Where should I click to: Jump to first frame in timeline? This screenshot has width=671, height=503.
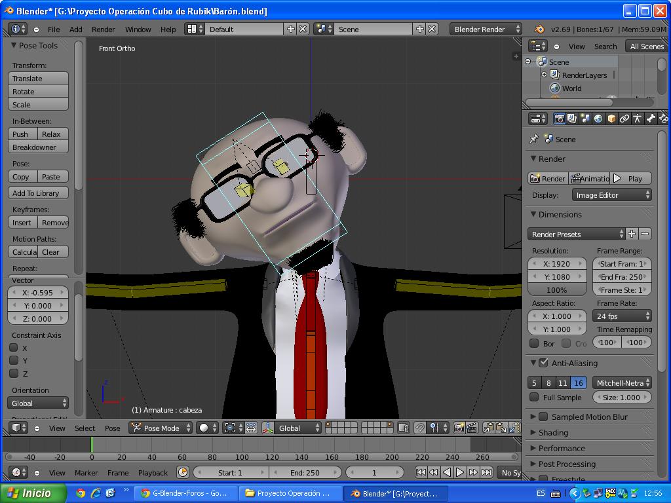[421, 473]
